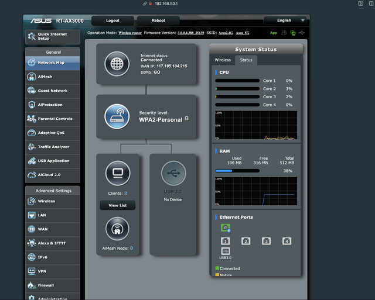Viewport: 375px width, 300px height.
Task: Click the WAN ethernet port icon
Action: 226,228
